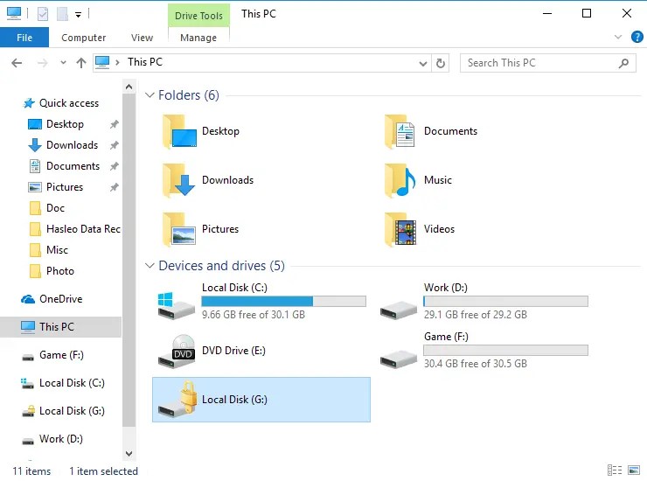Open the address bar history dropdown

[x=423, y=63]
